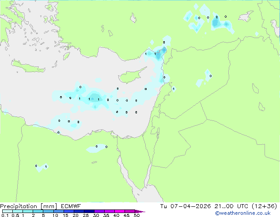Pick the 5–10 mm legend color swatch
Image resolution: width=280 pixels, height=217 pixels.
click(49, 211)
